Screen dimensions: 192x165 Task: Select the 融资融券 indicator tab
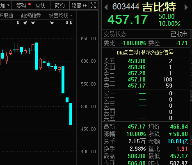click(x=31, y=15)
